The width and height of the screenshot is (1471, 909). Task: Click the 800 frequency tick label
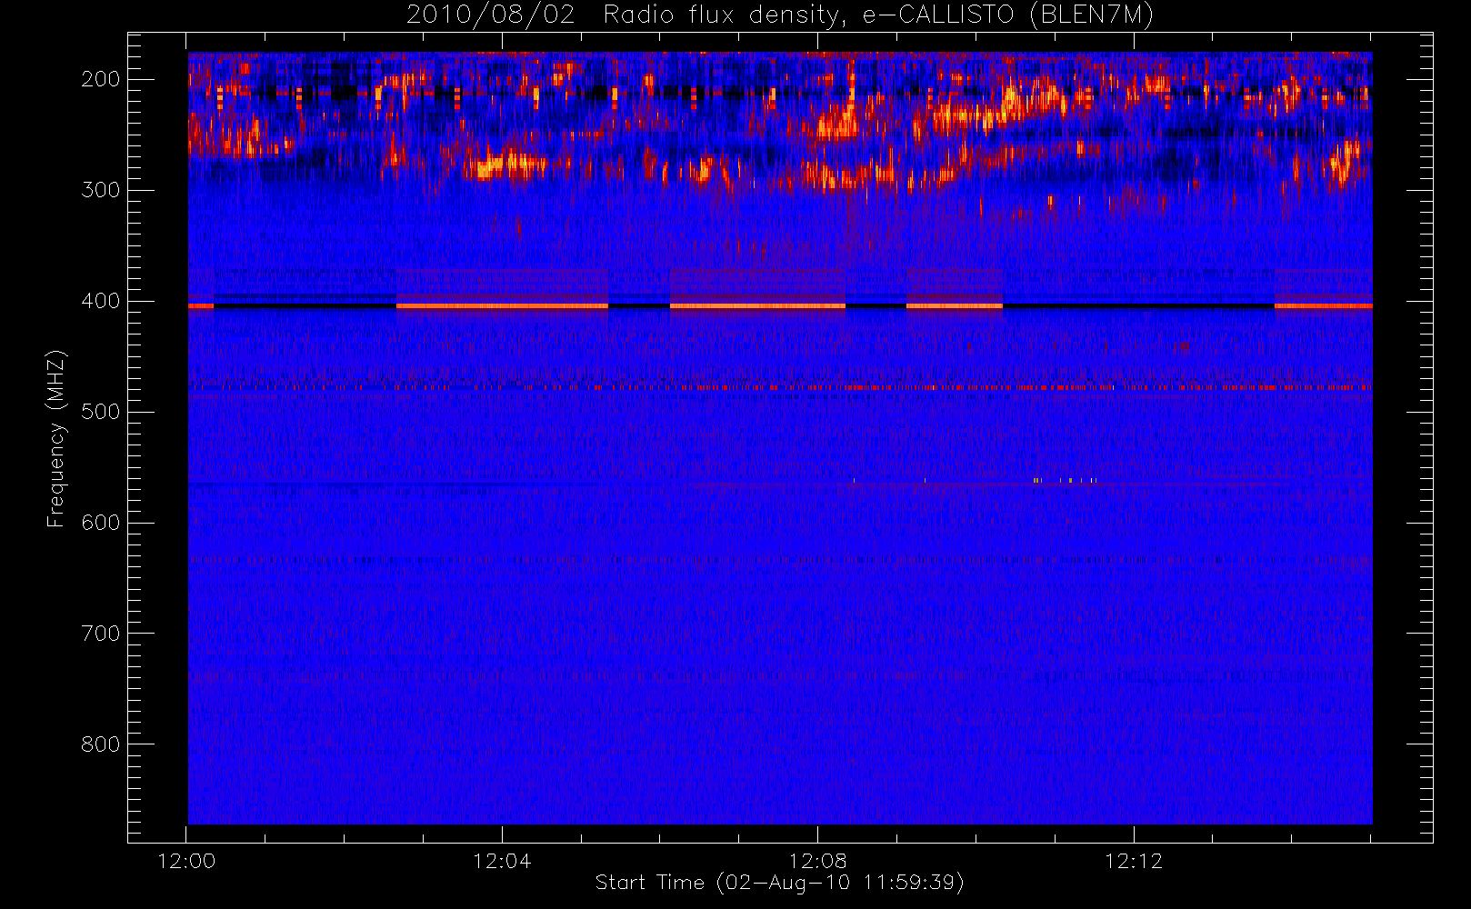(101, 744)
